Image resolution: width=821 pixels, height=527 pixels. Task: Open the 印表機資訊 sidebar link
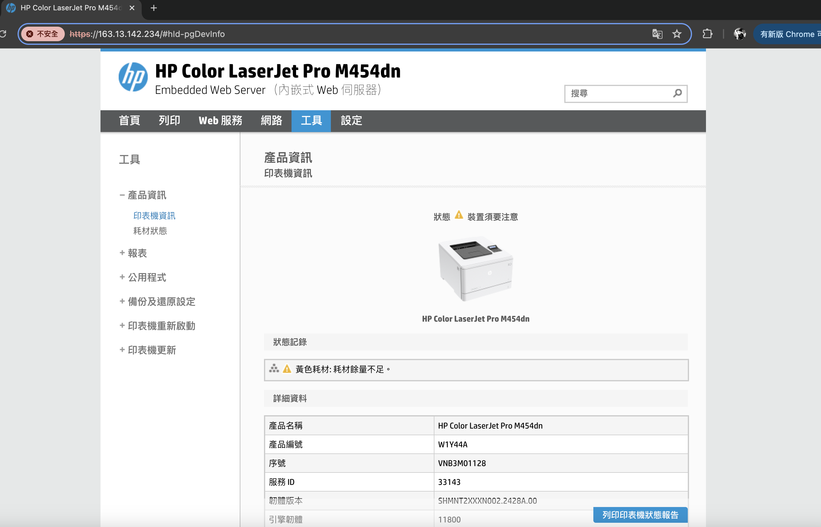pos(154,216)
